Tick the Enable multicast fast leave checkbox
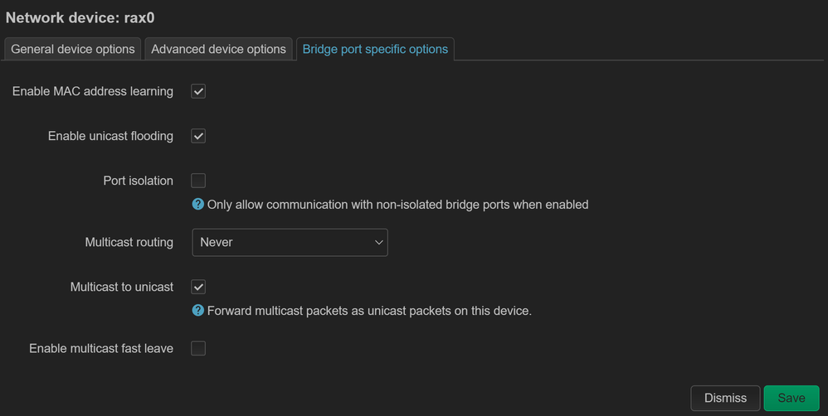Image resolution: width=828 pixels, height=416 pixels. 198,348
